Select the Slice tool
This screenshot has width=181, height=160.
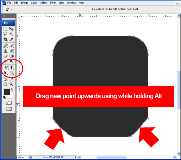[11, 39]
